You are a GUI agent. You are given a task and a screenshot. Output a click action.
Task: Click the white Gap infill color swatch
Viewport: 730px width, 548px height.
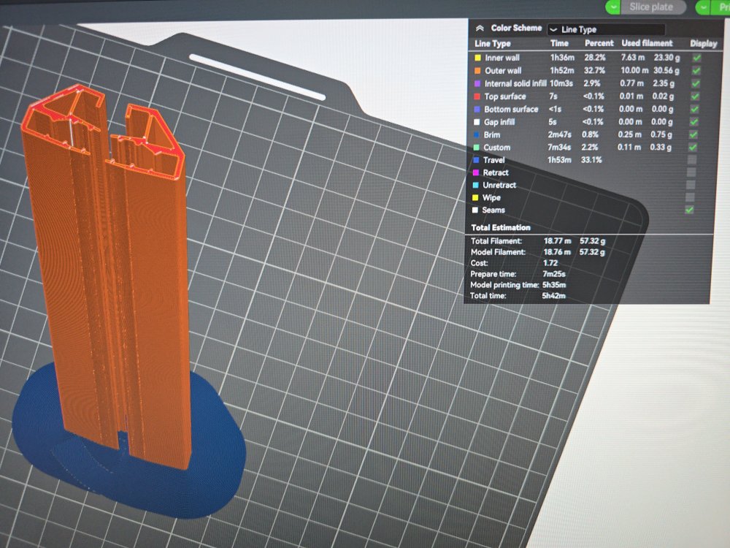pyautogui.click(x=477, y=122)
